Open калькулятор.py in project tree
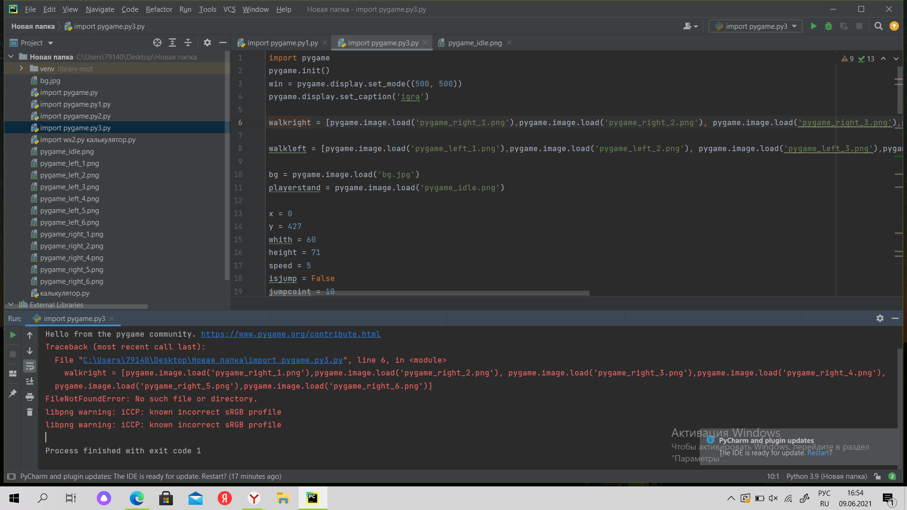Viewport: 907px width, 510px height. [64, 293]
